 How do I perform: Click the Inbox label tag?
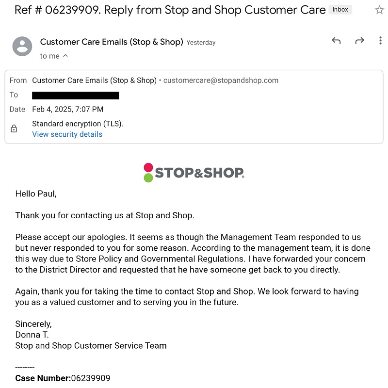(340, 10)
